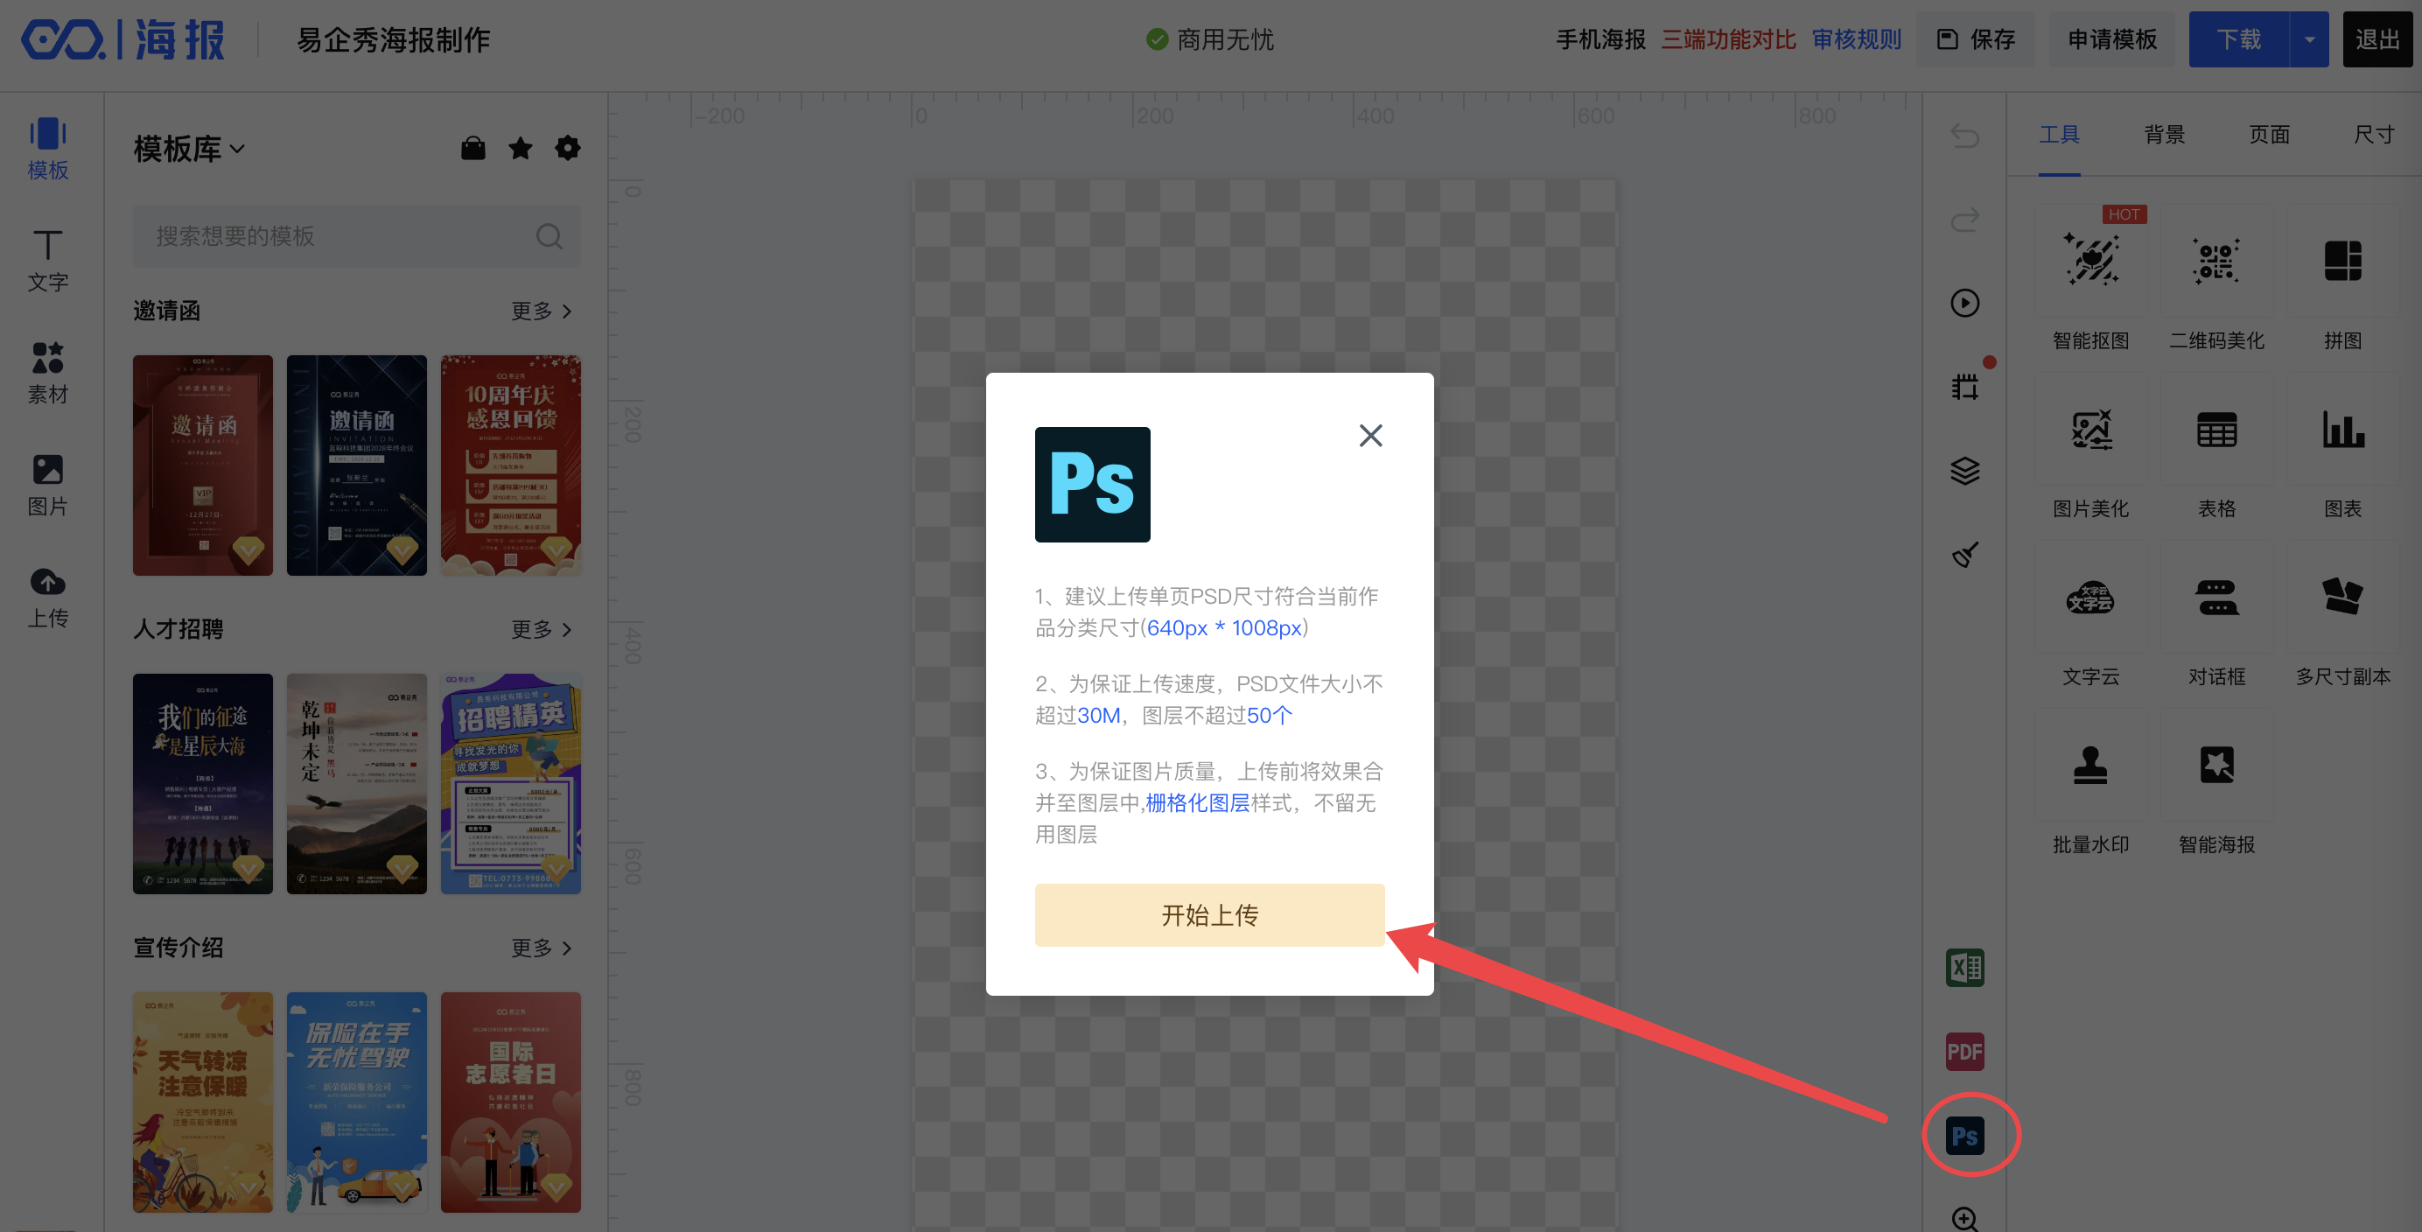Viewport: 2422px width, 1232px height.
Task: Click the play preview icon
Action: (1964, 303)
